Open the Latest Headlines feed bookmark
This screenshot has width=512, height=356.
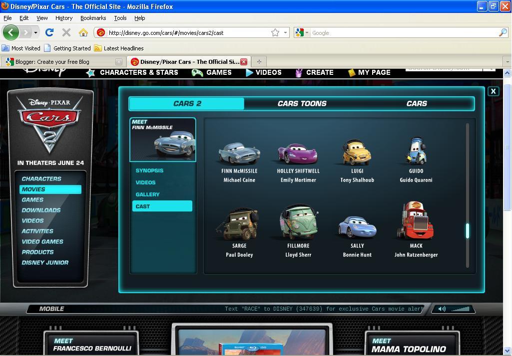(x=119, y=48)
